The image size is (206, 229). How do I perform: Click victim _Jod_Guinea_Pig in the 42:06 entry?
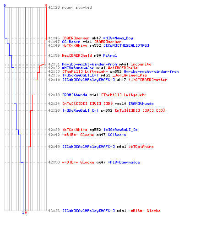pos(130,75)
